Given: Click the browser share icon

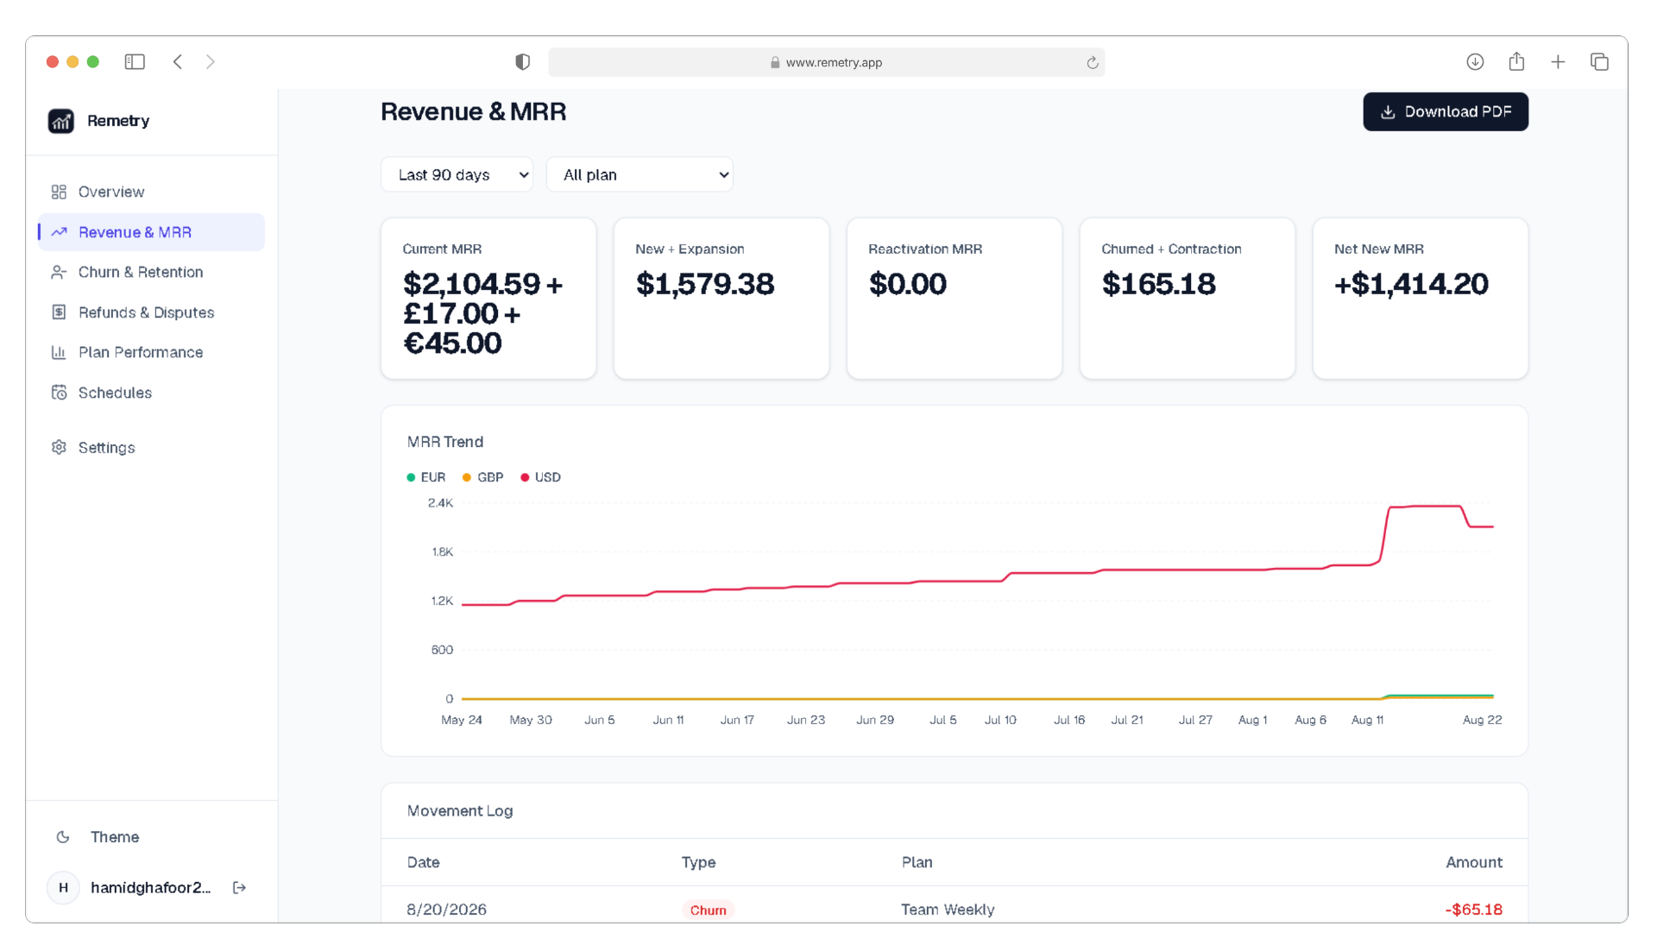Looking at the screenshot, I should [x=1516, y=61].
